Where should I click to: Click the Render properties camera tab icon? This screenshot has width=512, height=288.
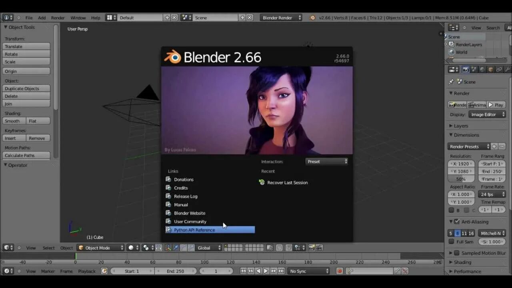point(466,70)
